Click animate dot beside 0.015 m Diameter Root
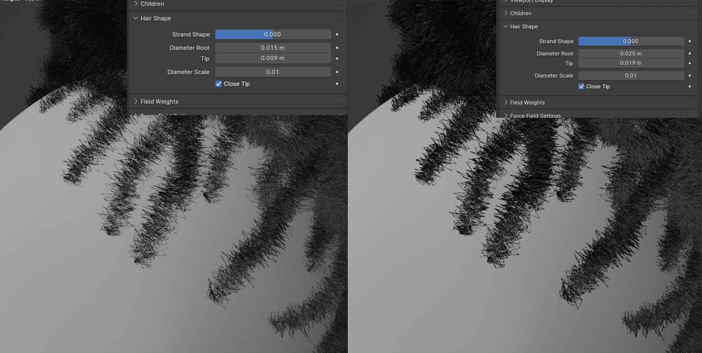Image resolution: width=702 pixels, height=353 pixels. [337, 47]
